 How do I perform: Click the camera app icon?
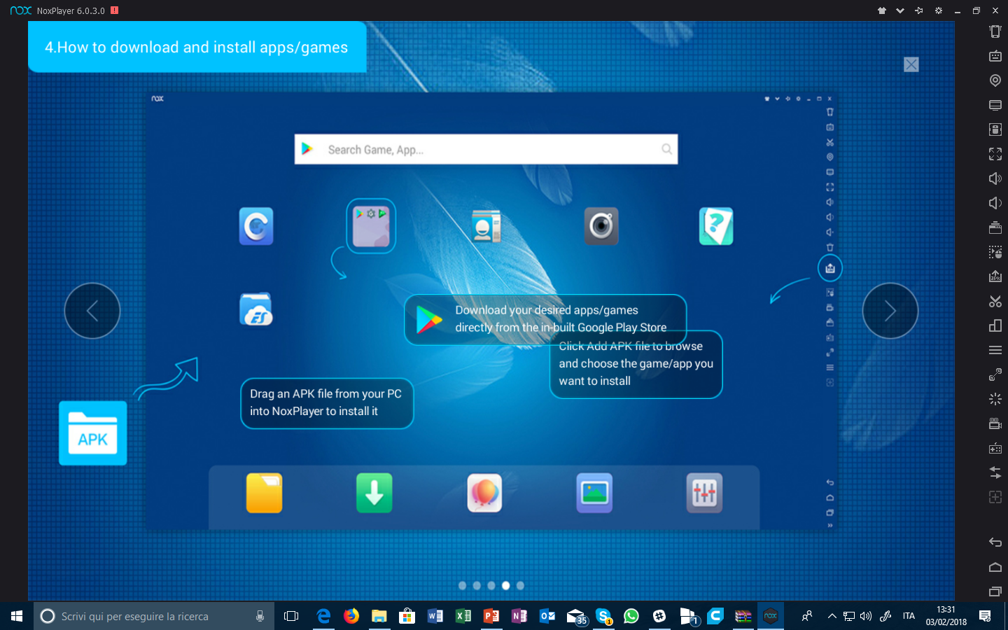[x=601, y=226]
